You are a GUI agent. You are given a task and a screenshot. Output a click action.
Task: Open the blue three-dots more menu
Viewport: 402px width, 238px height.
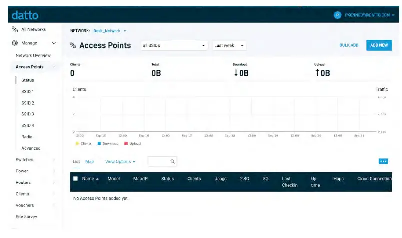[x=383, y=161]
